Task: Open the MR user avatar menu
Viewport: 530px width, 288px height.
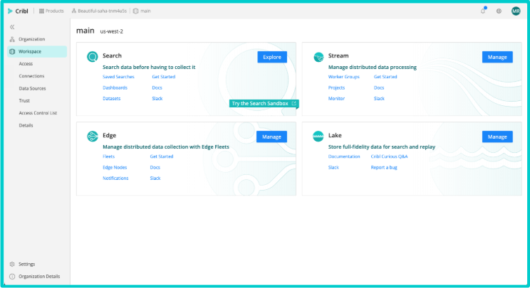Action: click(x=516, y=11)
